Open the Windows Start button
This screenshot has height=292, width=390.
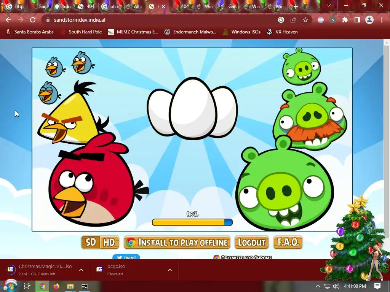coord(10,286)
